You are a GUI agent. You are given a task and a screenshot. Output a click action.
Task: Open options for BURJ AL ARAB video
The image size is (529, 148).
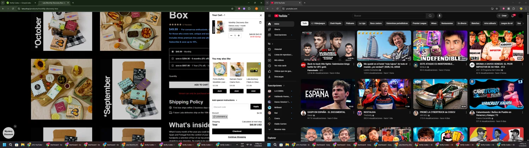point(410,65)
